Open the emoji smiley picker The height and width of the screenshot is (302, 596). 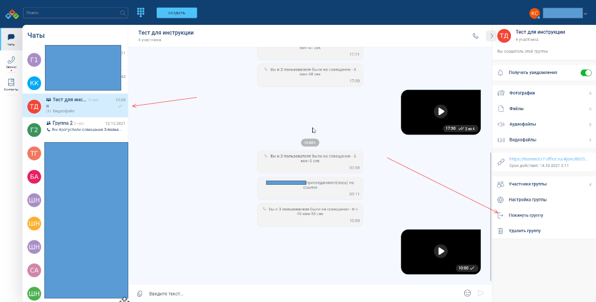467,293
